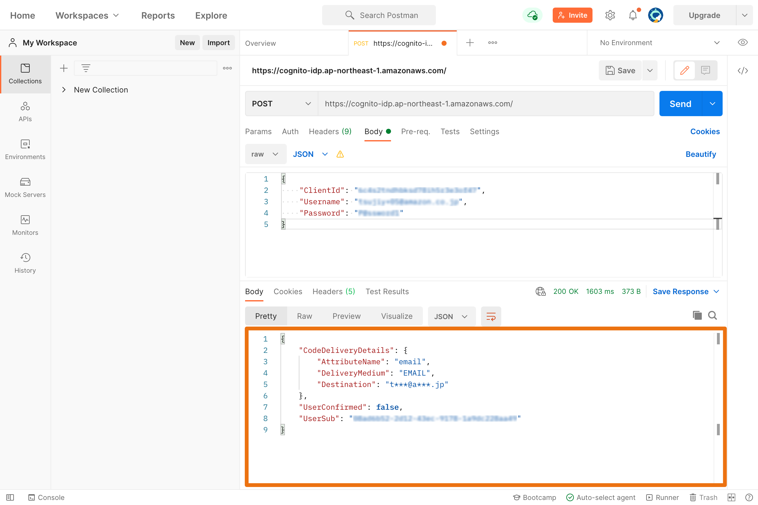
Task: Open the APIs sidebar panel
Action: [x=25, y=112]
